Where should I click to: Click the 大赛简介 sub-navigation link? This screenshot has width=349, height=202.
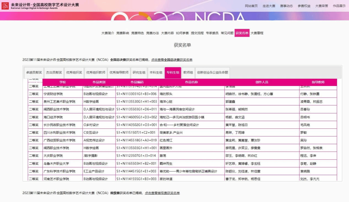[x=108, y=33]
